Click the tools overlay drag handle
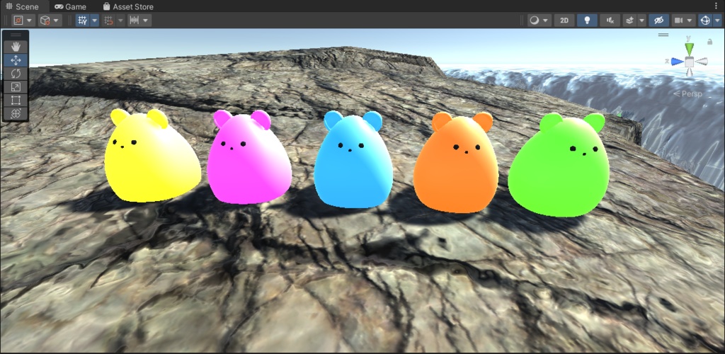The height and width of the screenshot is (354, 725). coord(16,35)
